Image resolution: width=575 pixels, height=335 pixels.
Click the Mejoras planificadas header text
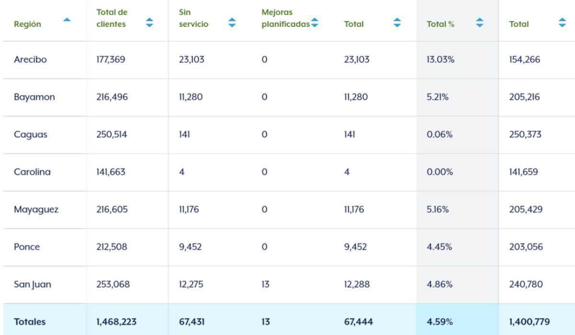click(x=285, y=18)
